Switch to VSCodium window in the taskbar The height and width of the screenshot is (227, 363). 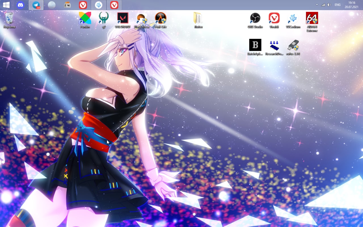(x=99, y=5)
